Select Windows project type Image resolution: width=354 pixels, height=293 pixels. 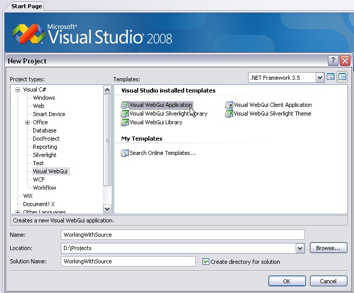[44, 98]
